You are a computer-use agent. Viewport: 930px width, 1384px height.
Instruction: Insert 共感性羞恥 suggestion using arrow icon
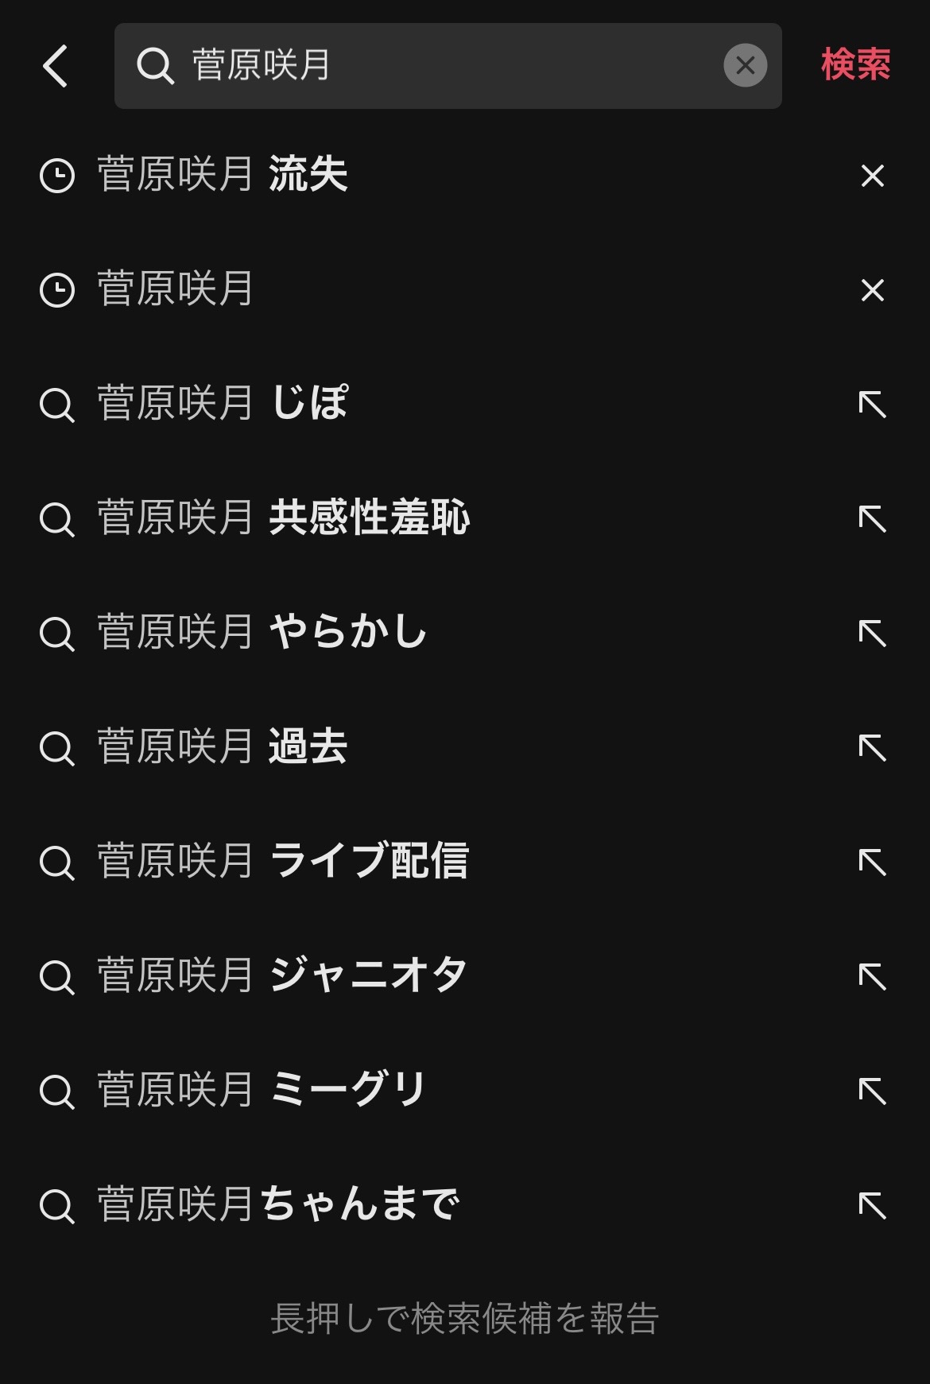coord(872,519)
